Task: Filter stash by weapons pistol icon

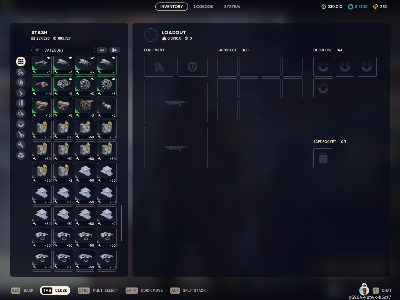Action: point(21,93)
